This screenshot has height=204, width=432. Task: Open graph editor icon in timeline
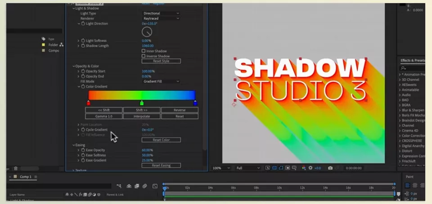coord(155,186)
